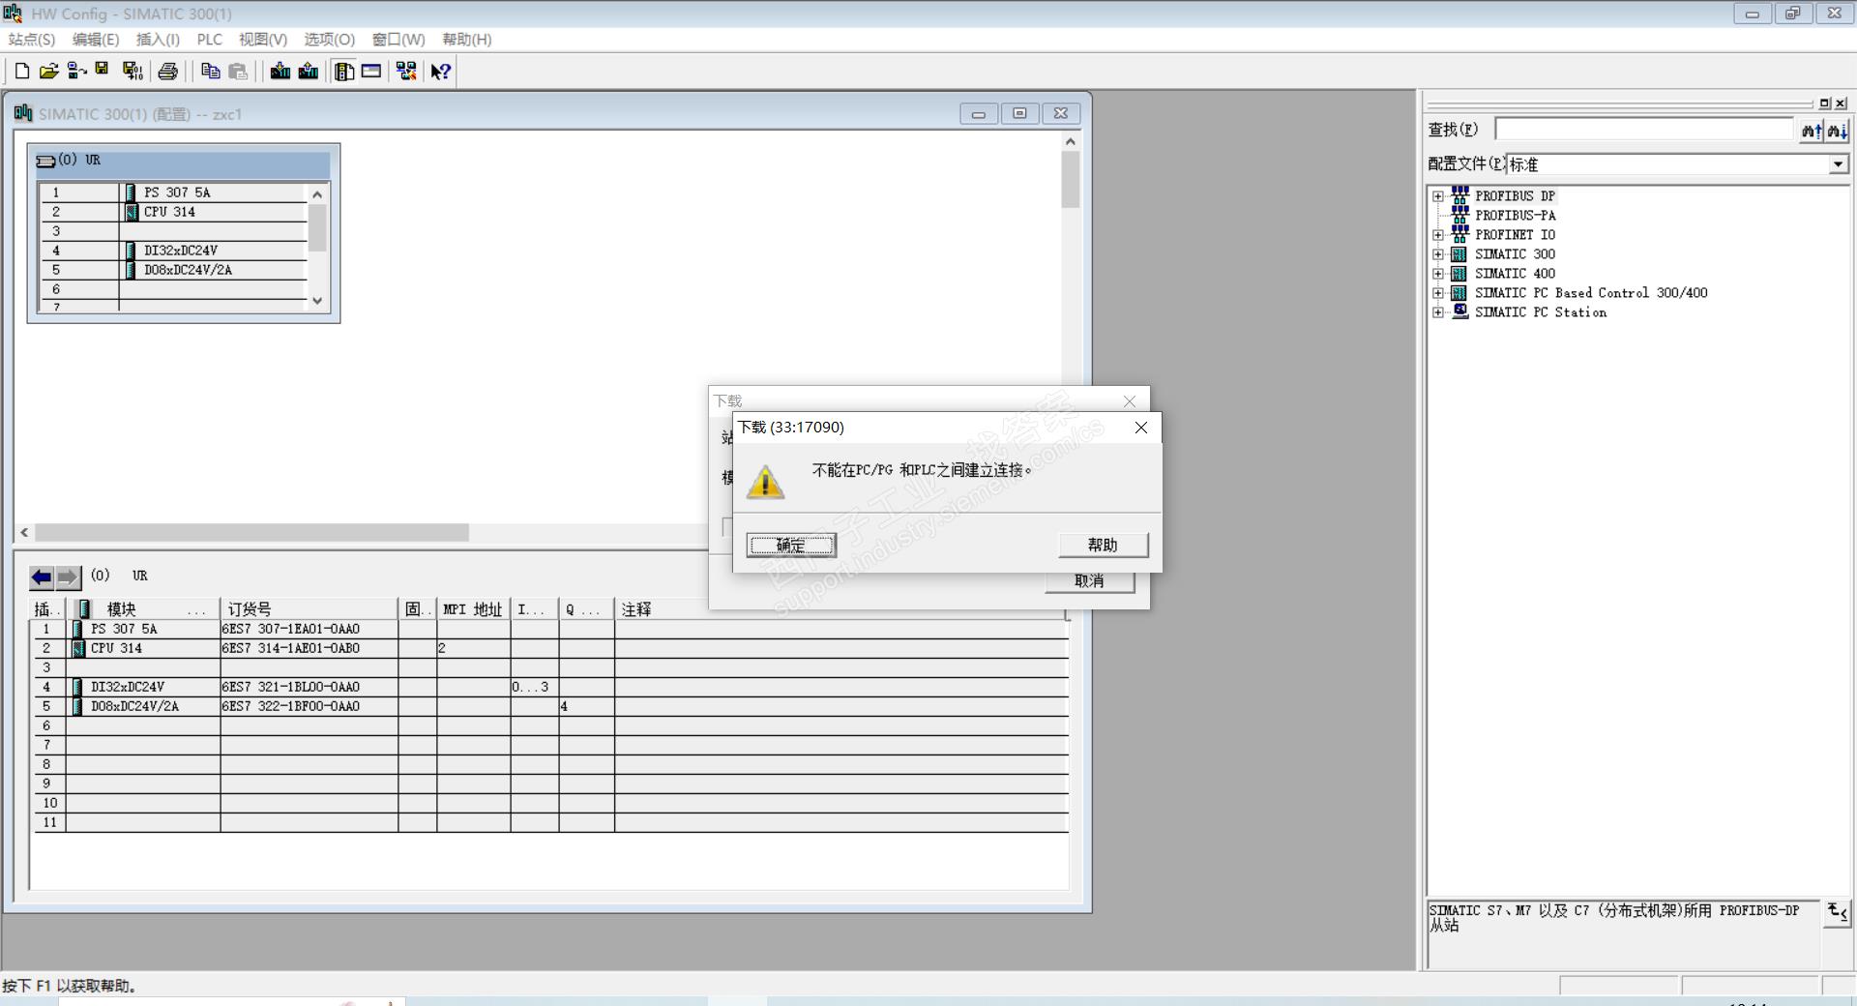
Task: Click order number 6ES7 322-1BF00-0AA0
Action: coord(291,706)
